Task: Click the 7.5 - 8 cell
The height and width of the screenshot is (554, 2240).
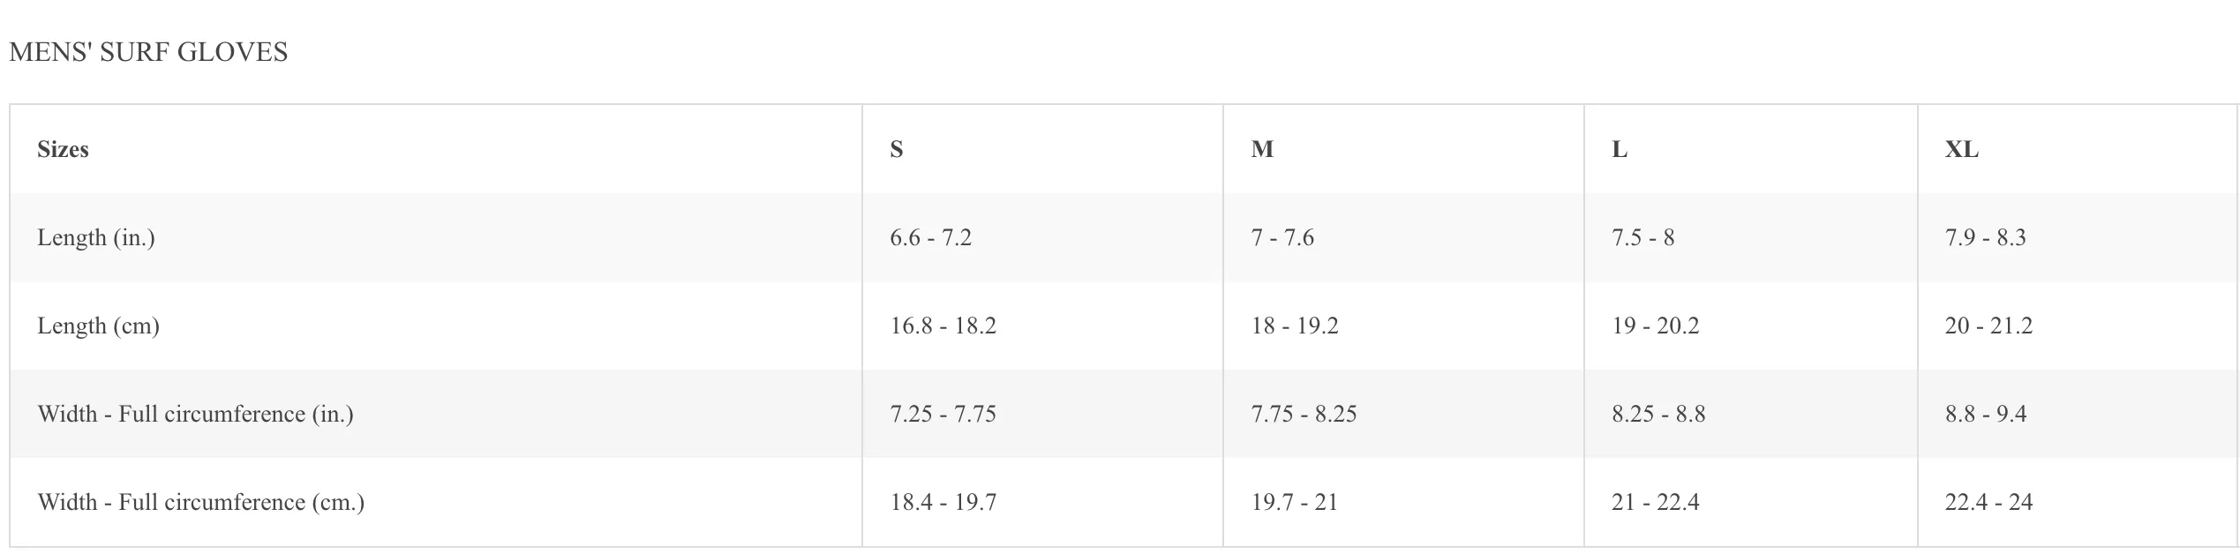Action: pyautogui.click(x=1751, y=237)
